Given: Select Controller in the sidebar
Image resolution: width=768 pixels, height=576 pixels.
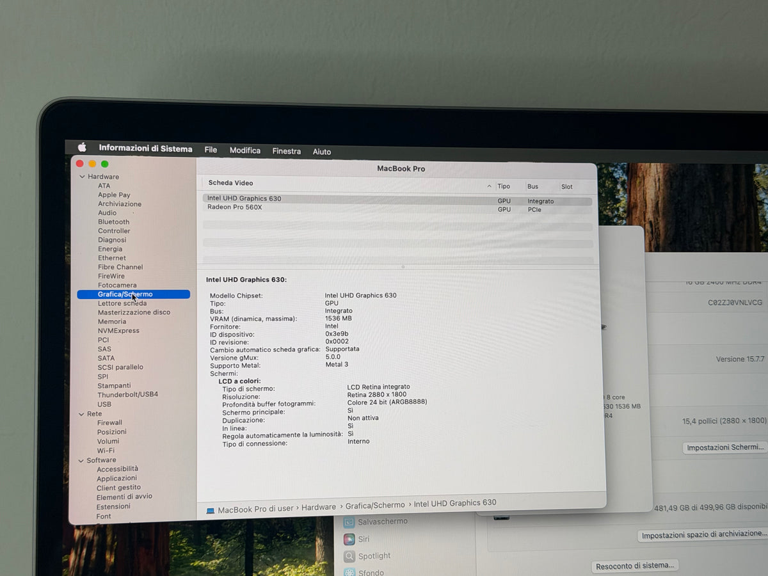Looking at the screenshot, I should (x=114, y=230).
